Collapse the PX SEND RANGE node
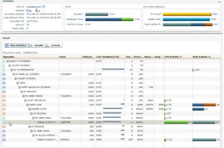This screenshot has width=224, height=148. click(23, 96)
